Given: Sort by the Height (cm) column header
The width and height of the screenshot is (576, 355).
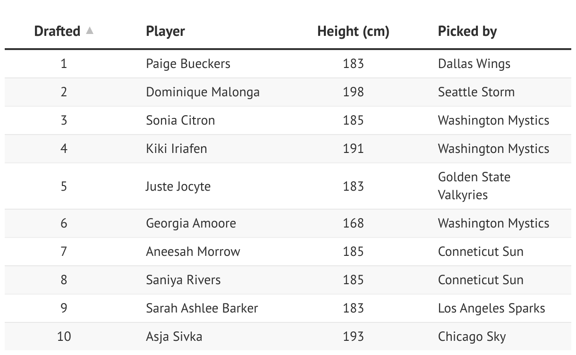Looking at the screenshot, I should [x=353, y=32].
